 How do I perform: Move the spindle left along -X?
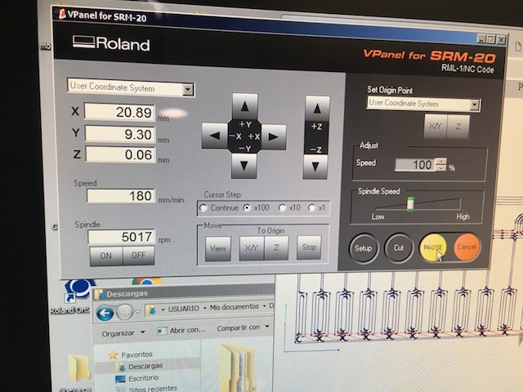pos(215,136)
